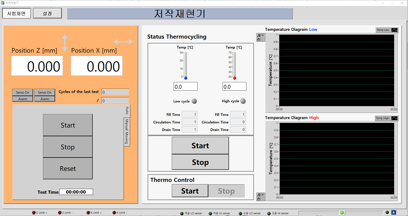This screenshot has width=408, height=216.
Task: Click the 저온 HI senser indicator LED
Action: pyautogui.click(x=210, y=213)
